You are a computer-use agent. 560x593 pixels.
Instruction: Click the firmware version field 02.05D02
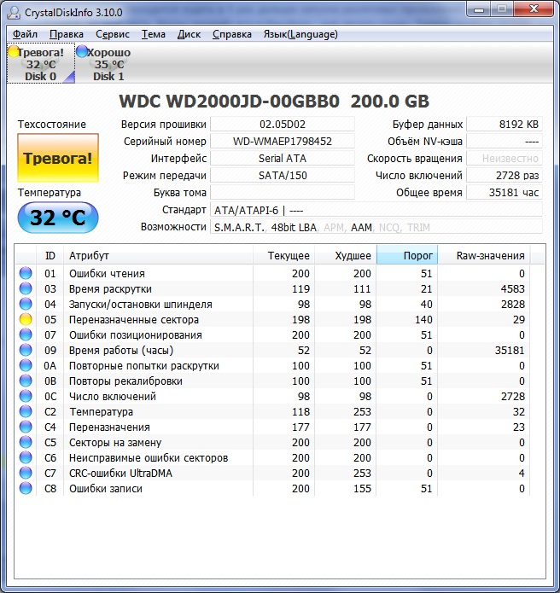[283, 124]
